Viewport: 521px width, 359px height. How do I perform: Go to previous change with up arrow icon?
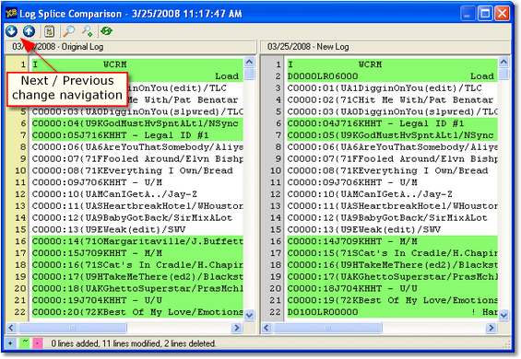[x=29, y=31]
